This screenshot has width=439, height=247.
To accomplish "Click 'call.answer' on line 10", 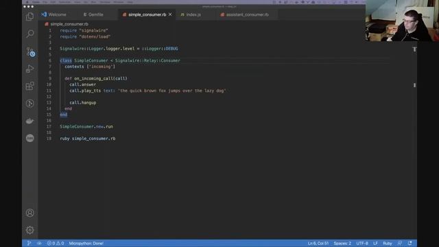I will [83, 84].
